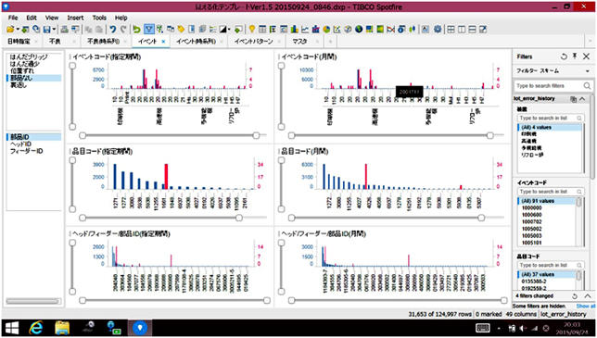Viewport: 597px width, 338px height.
Task: Click the gear settings icon in toolbar
Action: [x=438, y=30]
